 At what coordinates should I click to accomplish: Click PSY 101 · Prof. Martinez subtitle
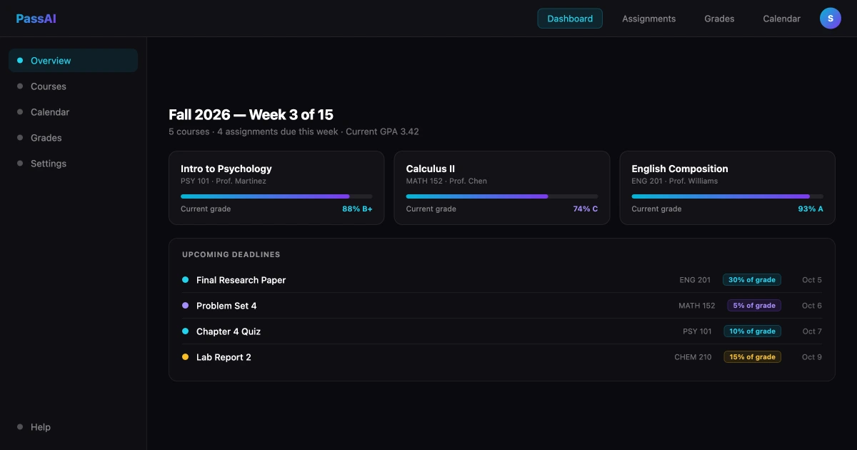click(x=224, y=181)
